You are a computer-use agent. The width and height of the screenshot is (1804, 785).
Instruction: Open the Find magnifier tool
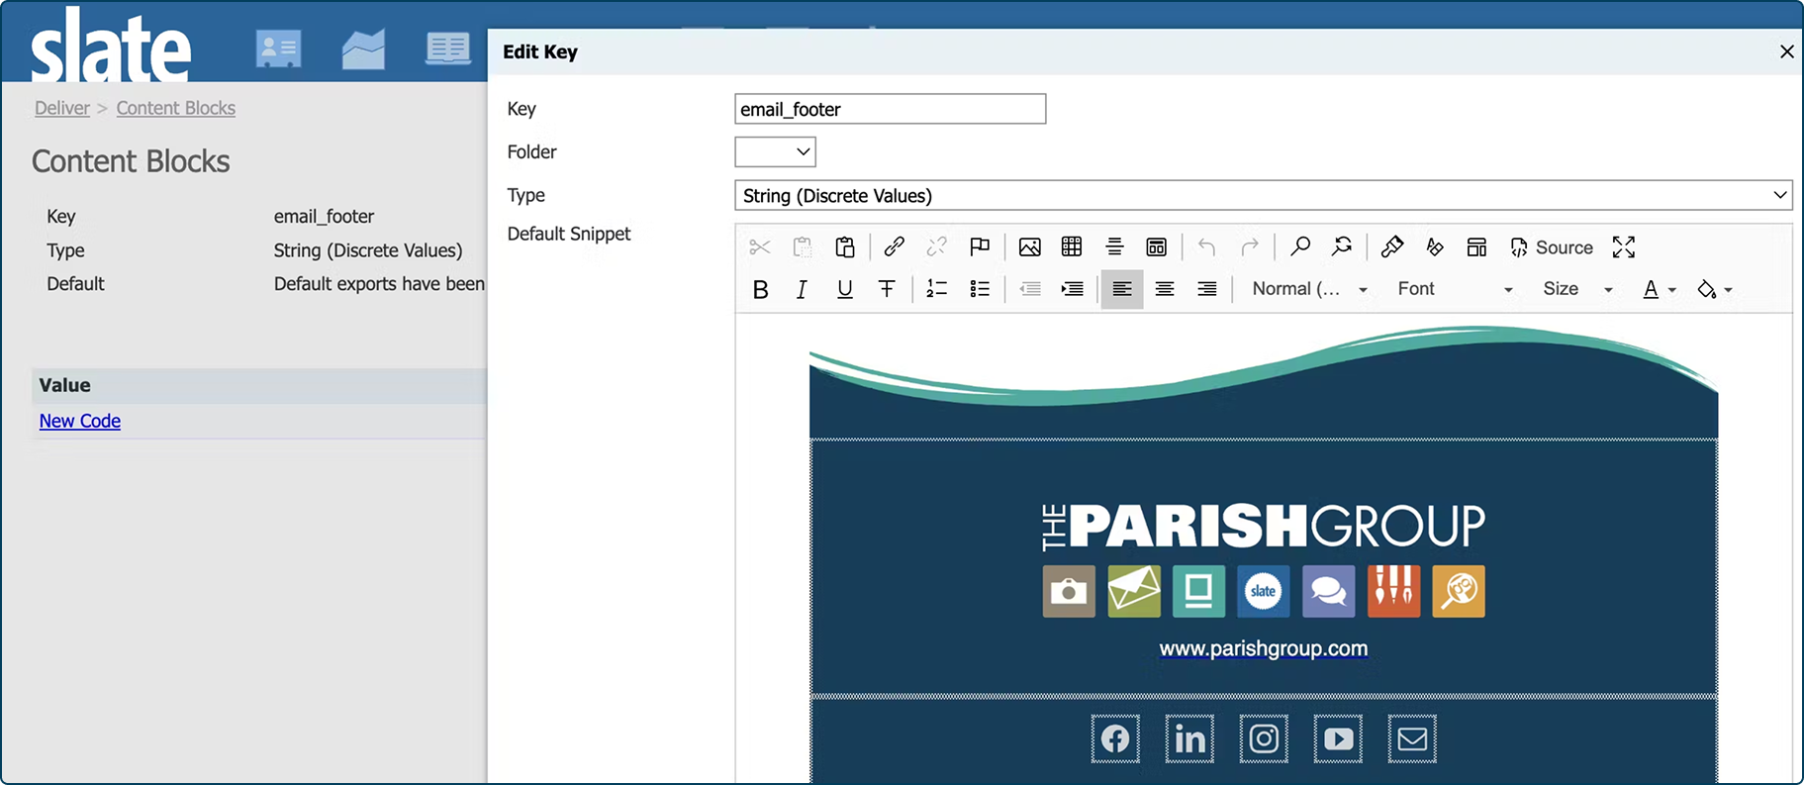pyautogui.click(x=1300, y=247)
